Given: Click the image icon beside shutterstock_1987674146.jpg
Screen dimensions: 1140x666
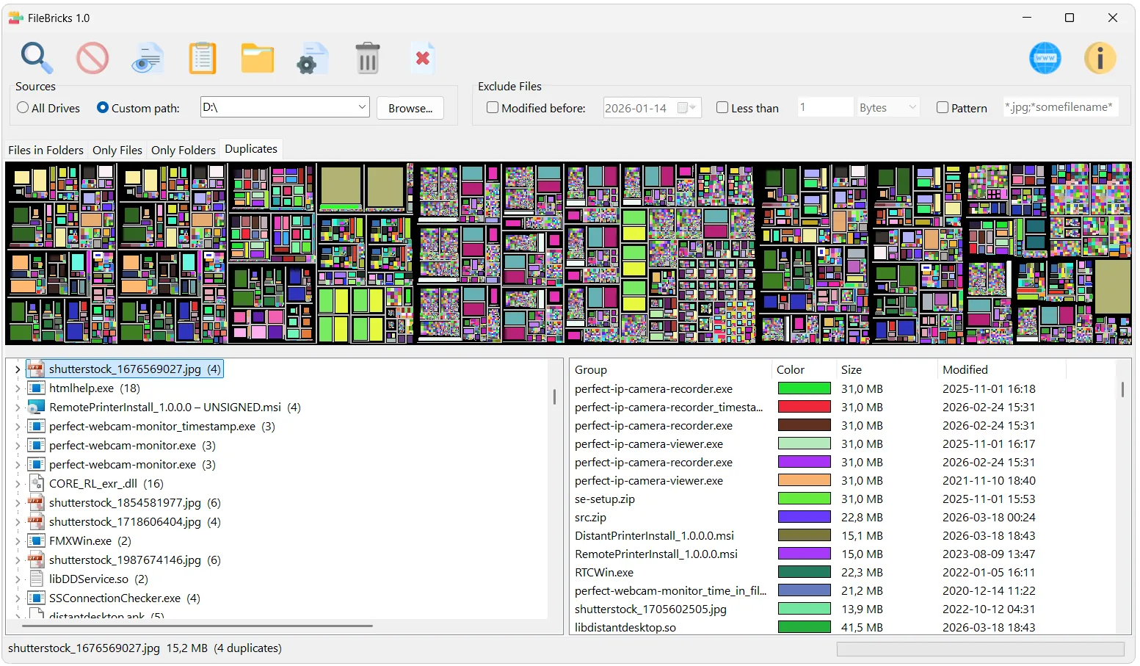Looking at the screenshot, I should (36, 560).
